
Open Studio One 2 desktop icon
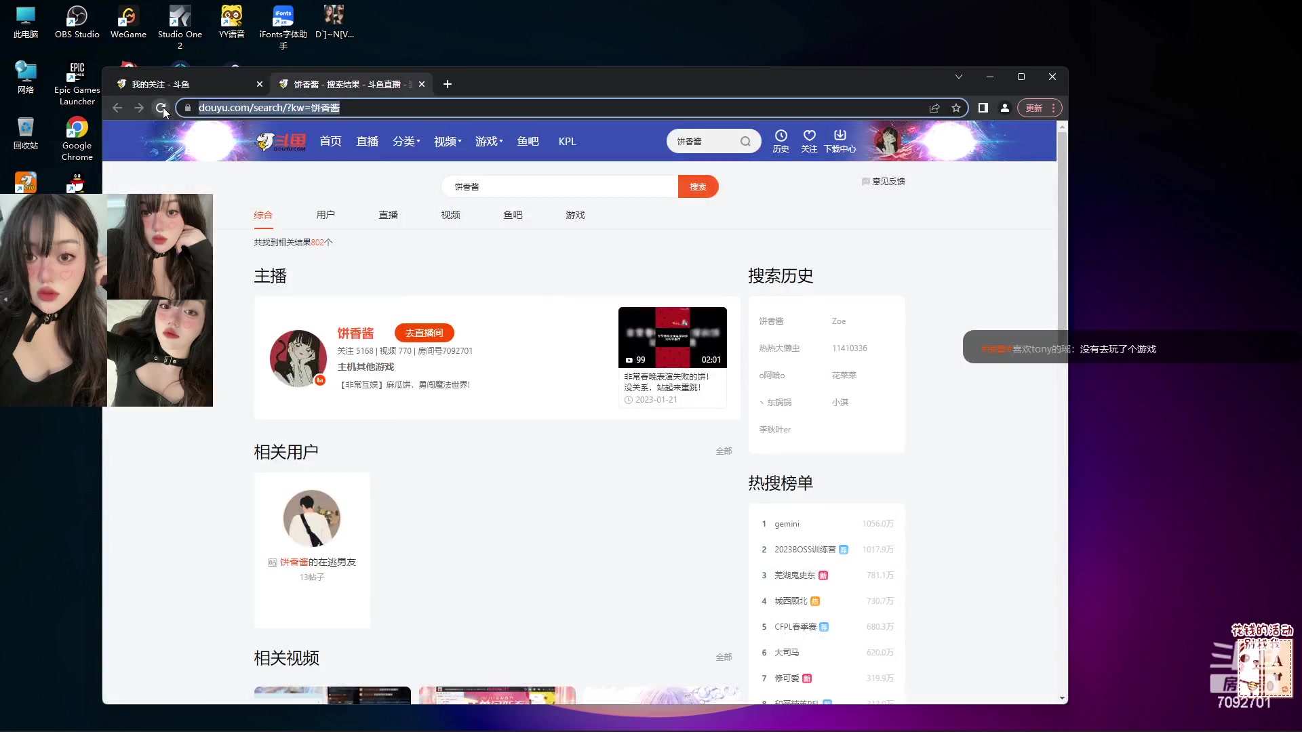[180, 27]
